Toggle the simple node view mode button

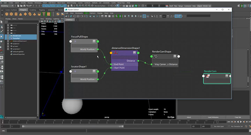click(x=102, y=16)
